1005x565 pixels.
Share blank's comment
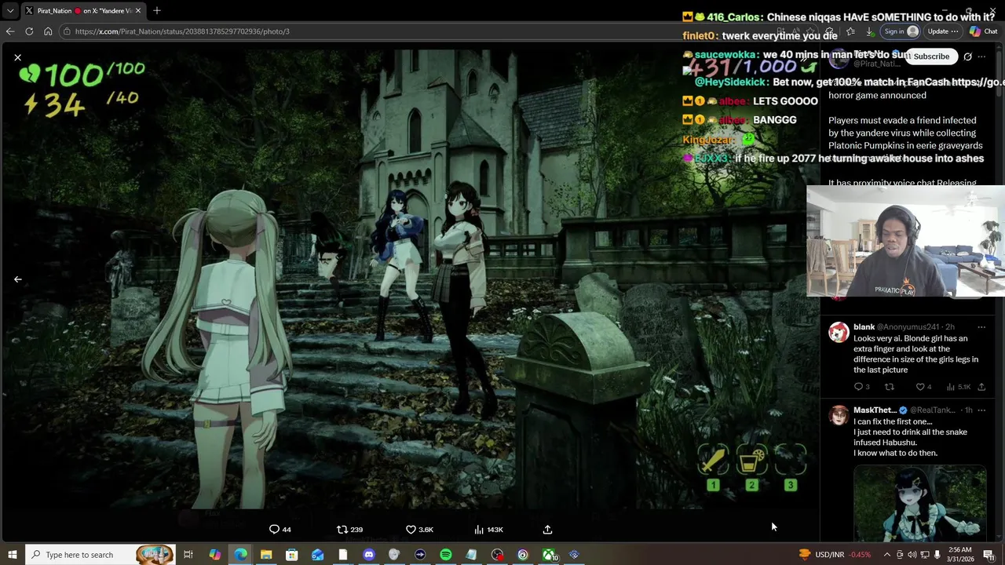981,387
